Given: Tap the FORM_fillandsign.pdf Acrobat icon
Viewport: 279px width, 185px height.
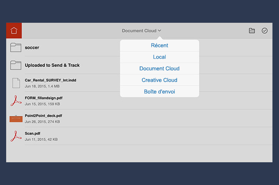Looking at the screenshot, I should [x=16, y=101].
